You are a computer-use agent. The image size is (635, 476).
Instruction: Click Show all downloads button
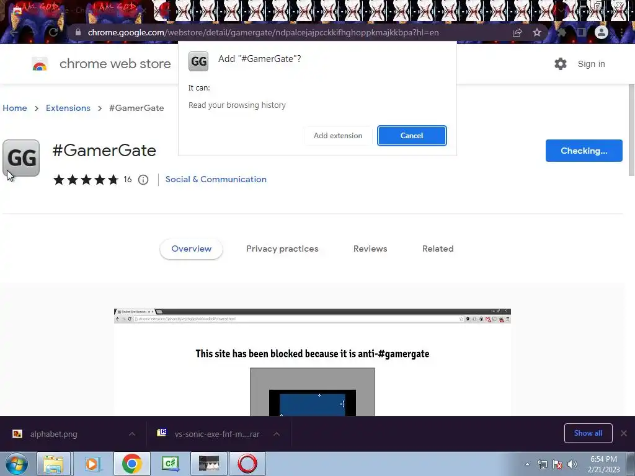(x=588, y=433)
